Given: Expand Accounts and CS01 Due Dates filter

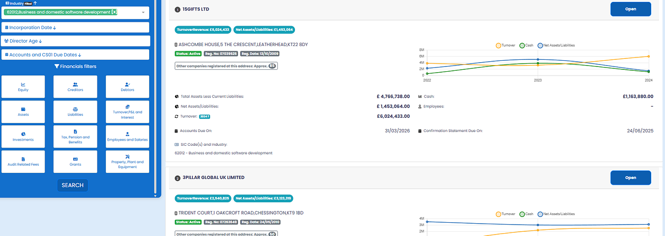Looking at the screenshot, I should point(76,55).
